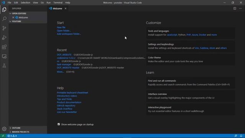Open the Help menu
The image size is (245, 138).
coord(67,3)
